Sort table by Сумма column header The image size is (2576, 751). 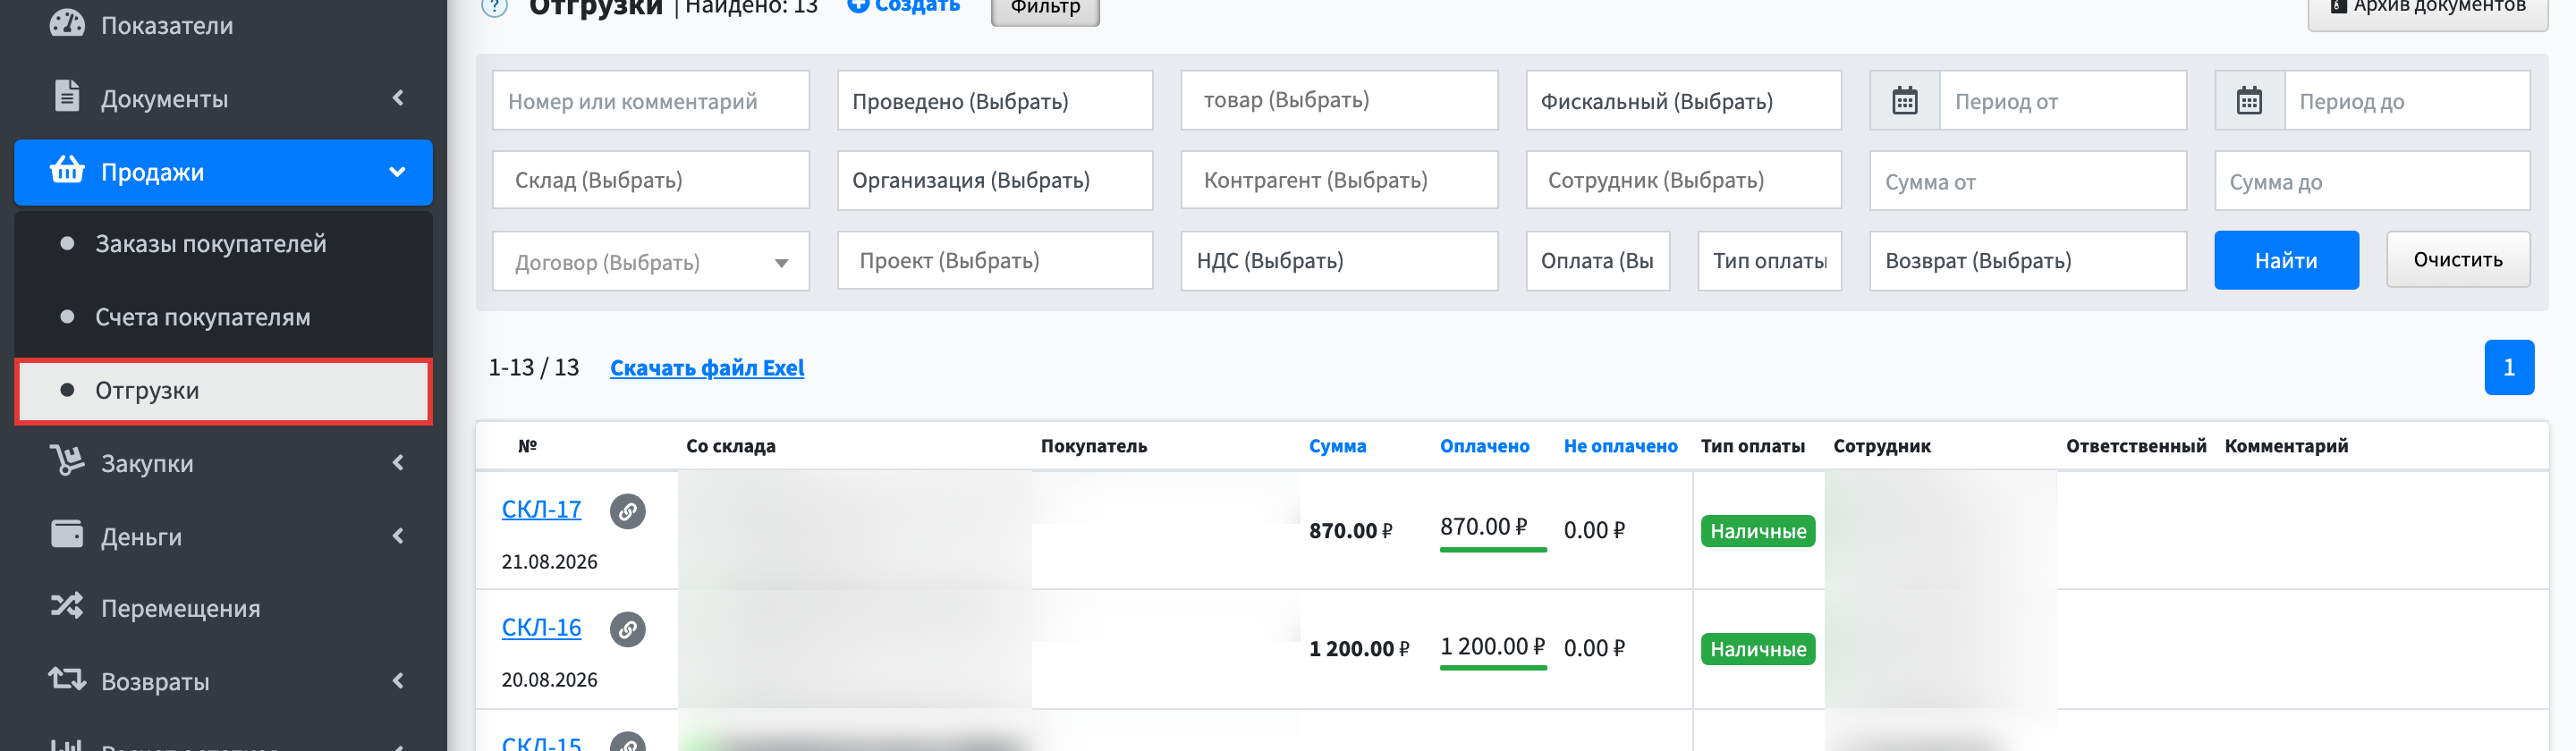1337,446
